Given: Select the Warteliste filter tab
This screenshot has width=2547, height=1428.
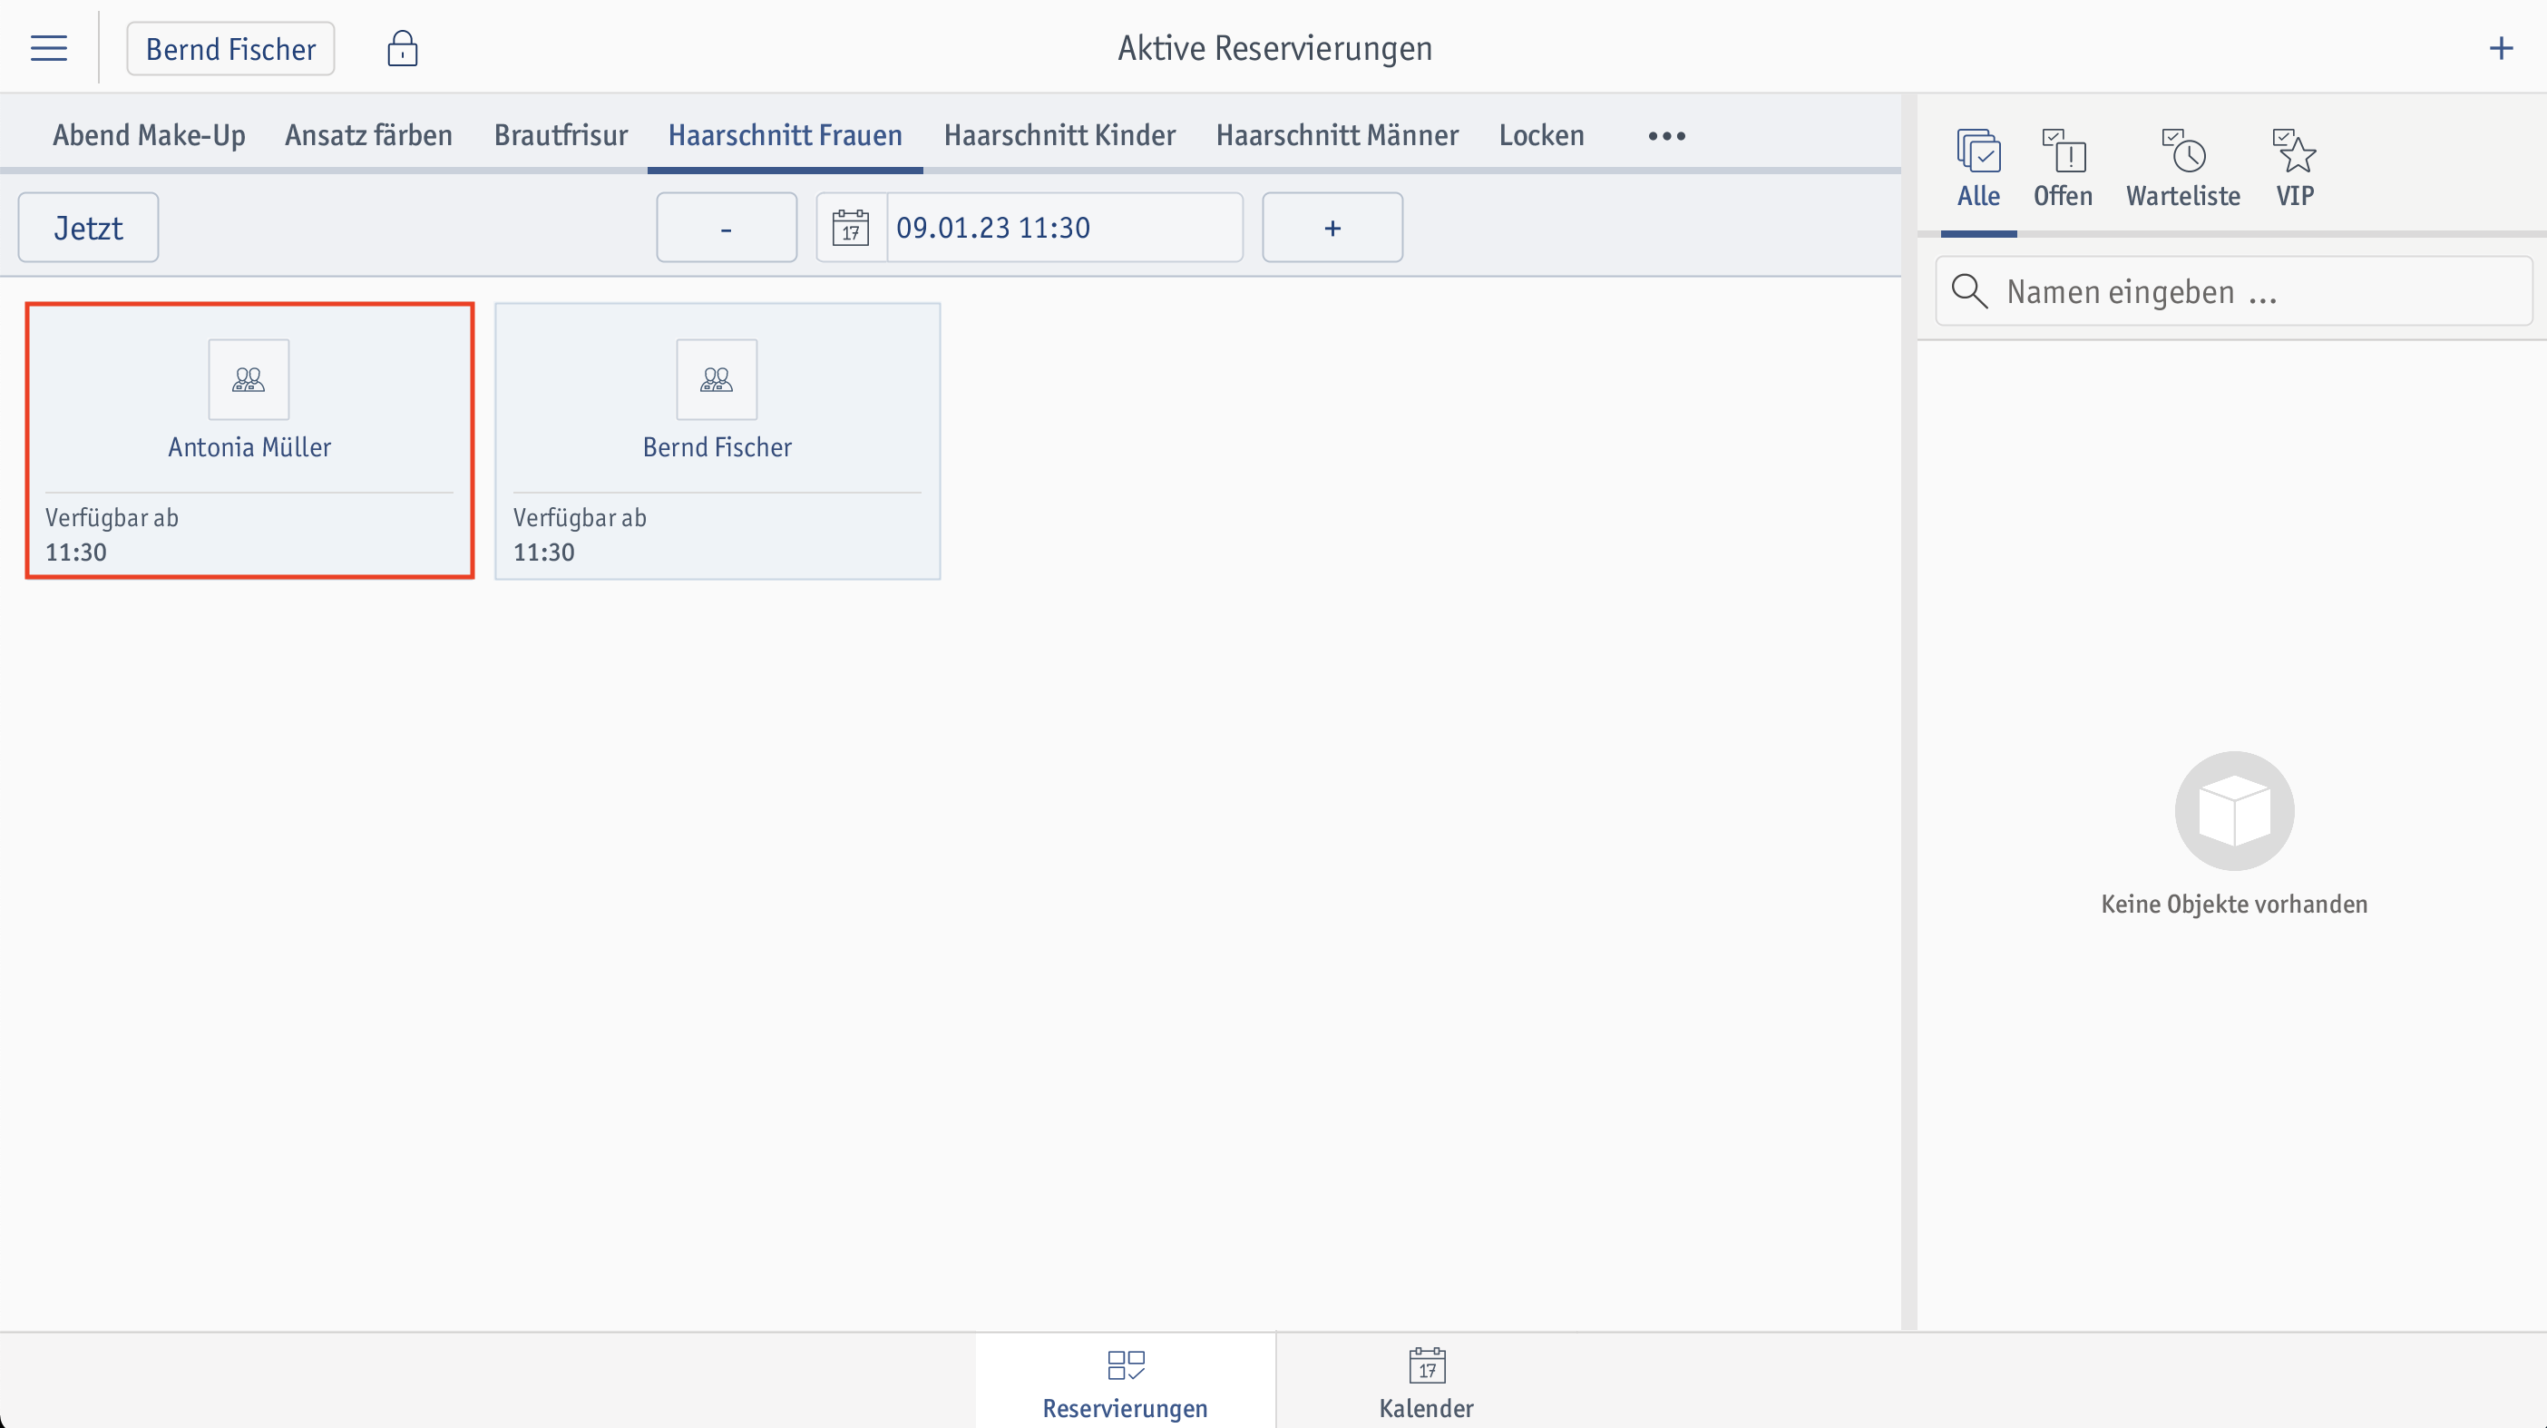Looking at the screenshot, I should (x=2183, y=169).
